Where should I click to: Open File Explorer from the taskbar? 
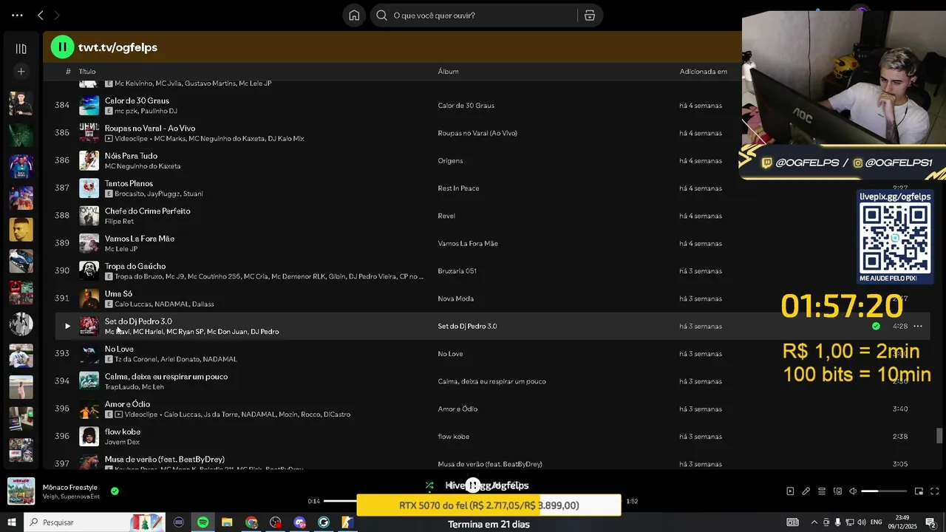[x=227, y=522]
